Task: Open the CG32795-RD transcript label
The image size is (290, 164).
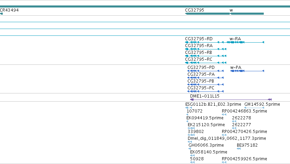Action: point(199,39)
